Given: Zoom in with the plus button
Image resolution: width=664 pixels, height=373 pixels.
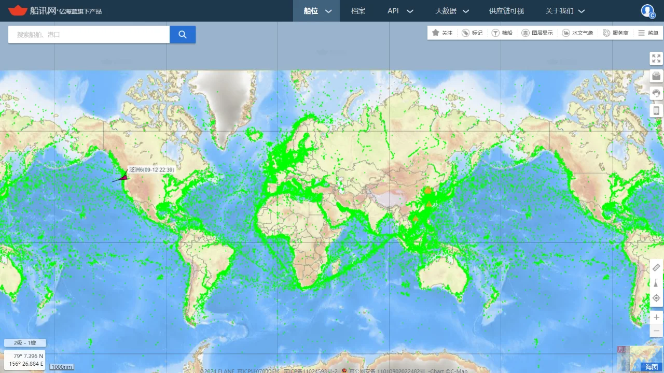Looking at the screenshot, I should [656, 317].
